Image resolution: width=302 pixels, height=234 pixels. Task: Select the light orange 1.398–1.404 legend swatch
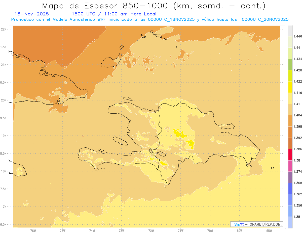(x=290, y=121)
